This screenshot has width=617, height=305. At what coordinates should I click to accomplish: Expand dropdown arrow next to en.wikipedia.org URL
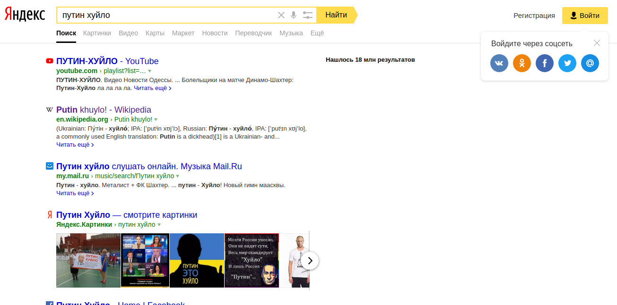click(156, 120)
